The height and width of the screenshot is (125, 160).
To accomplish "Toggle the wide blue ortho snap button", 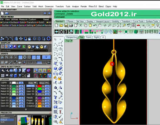I will click(46, 57).
